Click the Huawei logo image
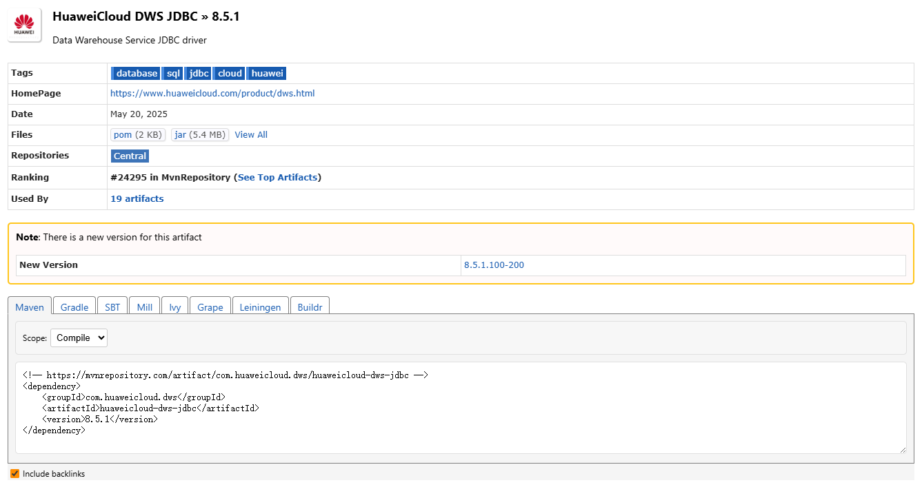This screenshot has width=922, height=487. [24, 25]
